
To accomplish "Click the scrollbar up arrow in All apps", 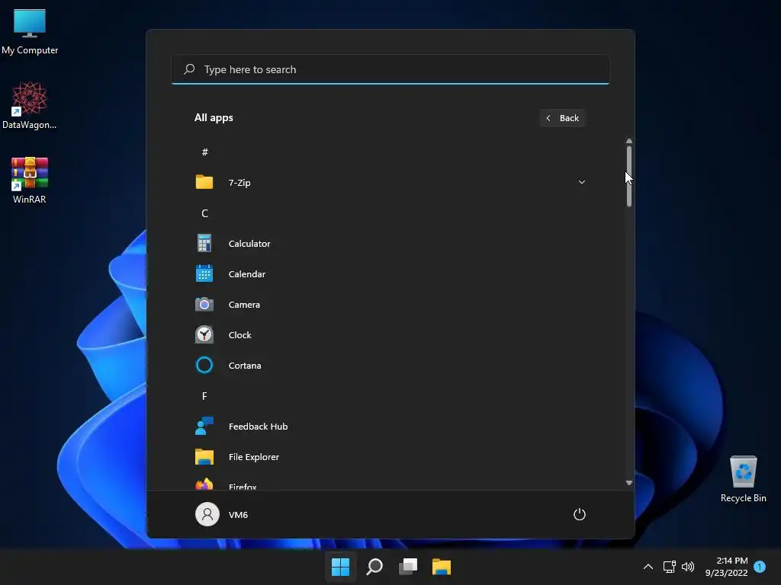I will [629, 141].
